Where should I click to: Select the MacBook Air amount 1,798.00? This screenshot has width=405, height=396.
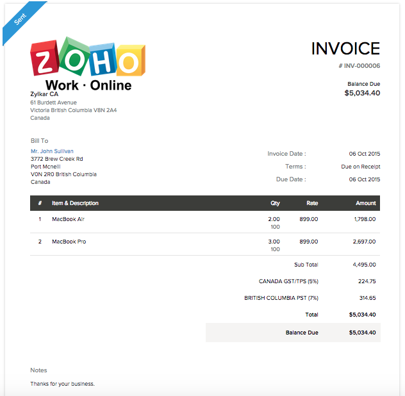click(x=365, y=219)
